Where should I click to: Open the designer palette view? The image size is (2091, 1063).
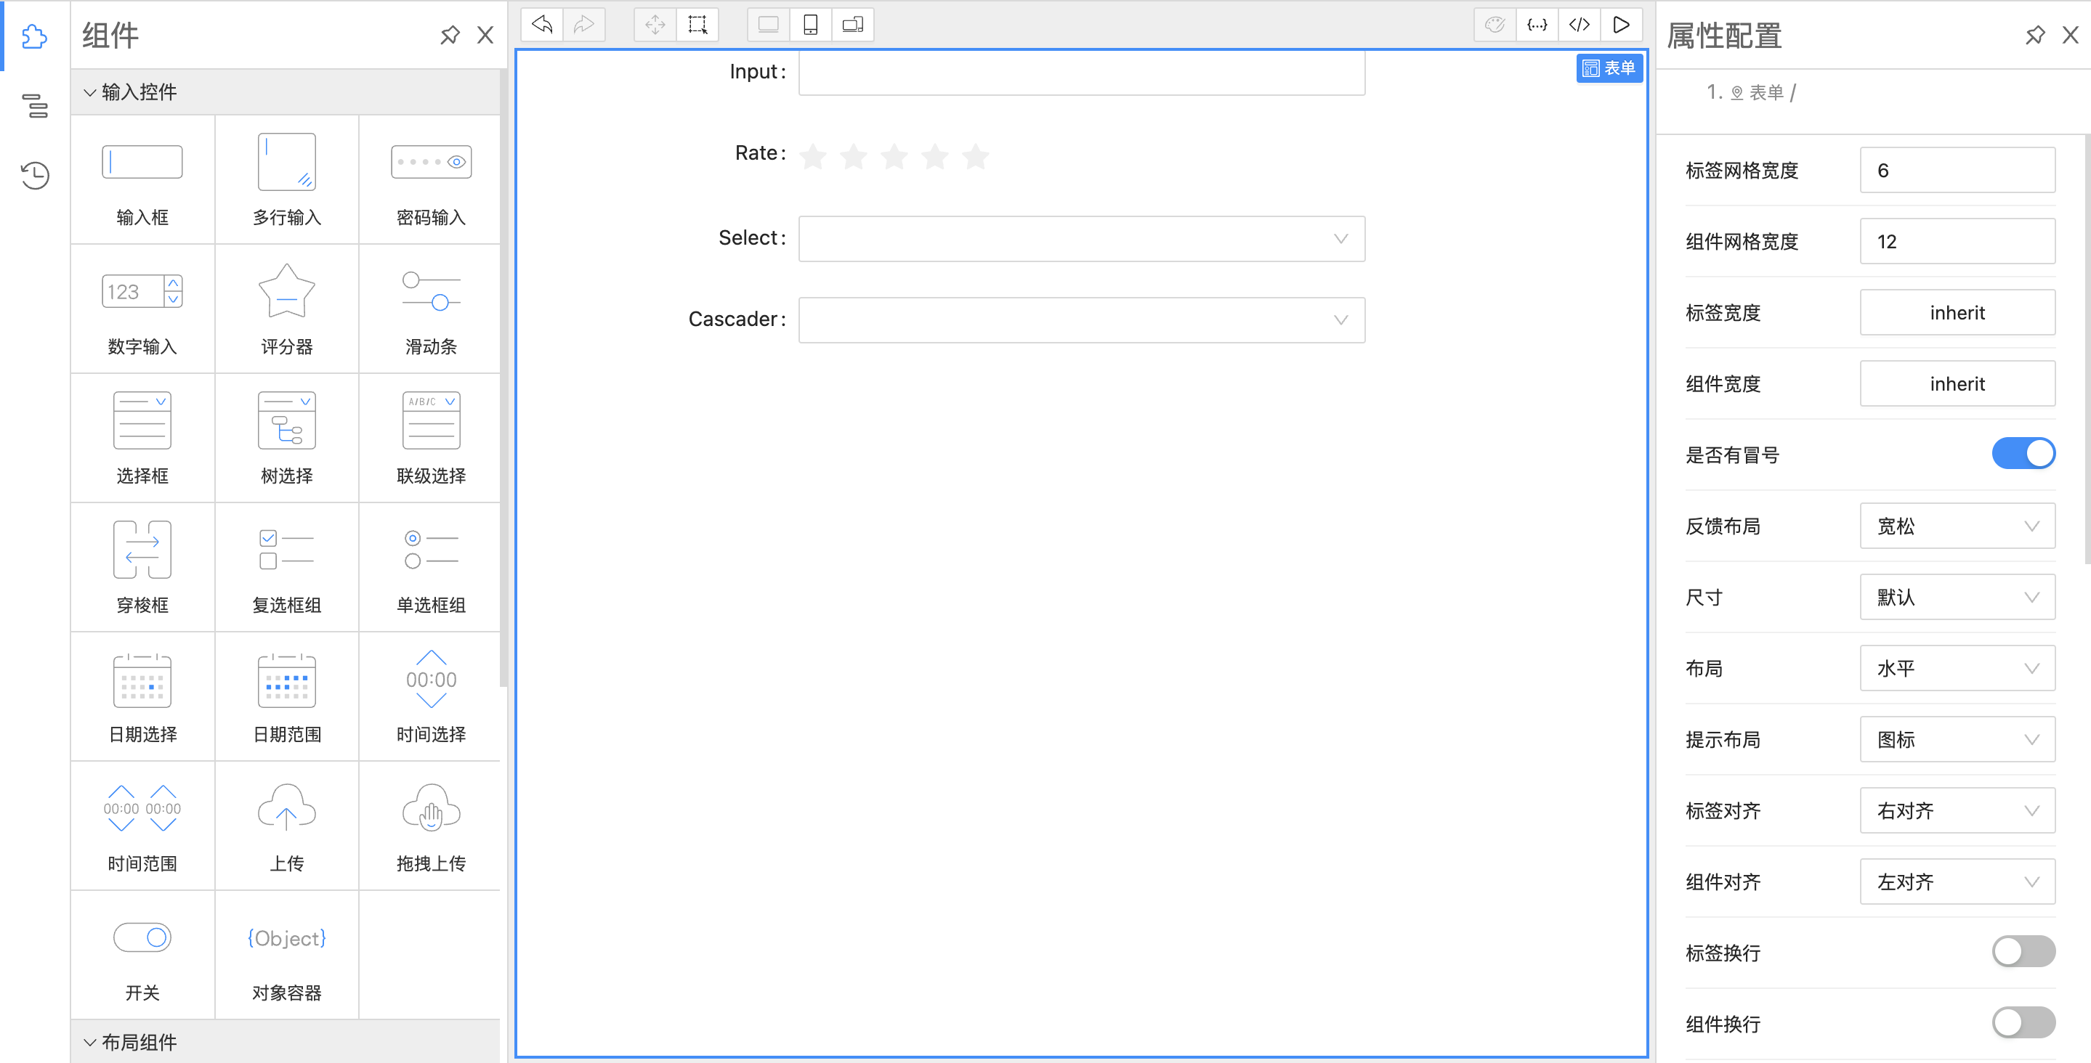[x=1495, y=25]
